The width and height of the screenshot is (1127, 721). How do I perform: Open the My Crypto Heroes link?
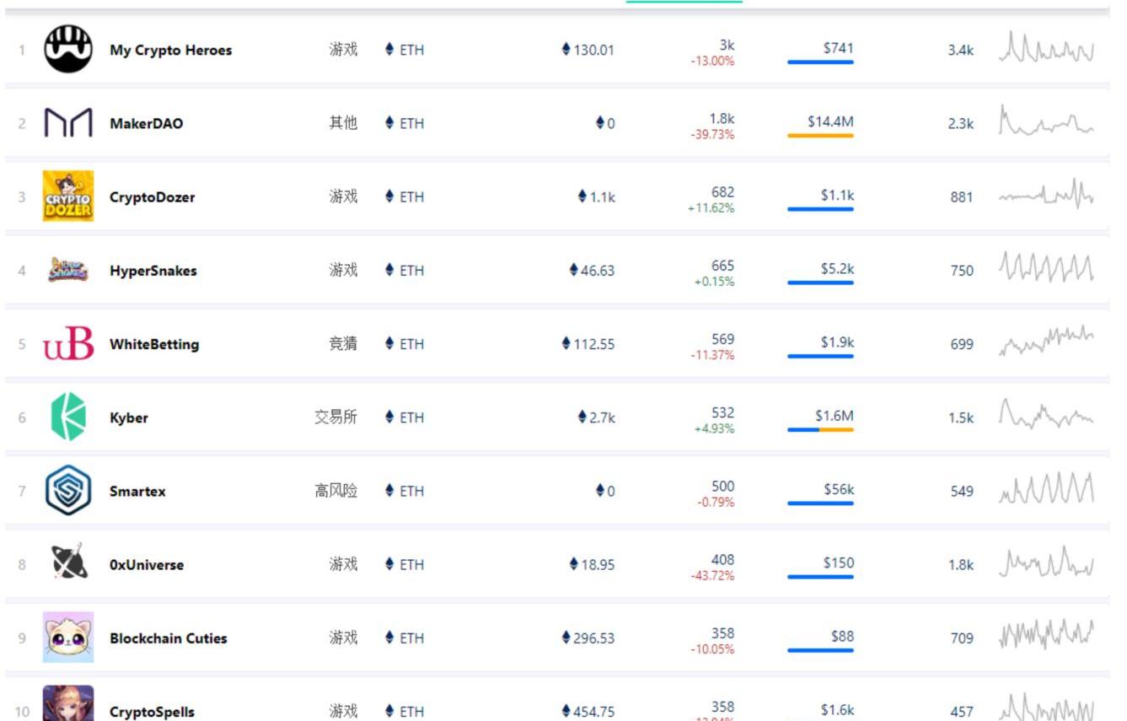(x=170, y=50)
